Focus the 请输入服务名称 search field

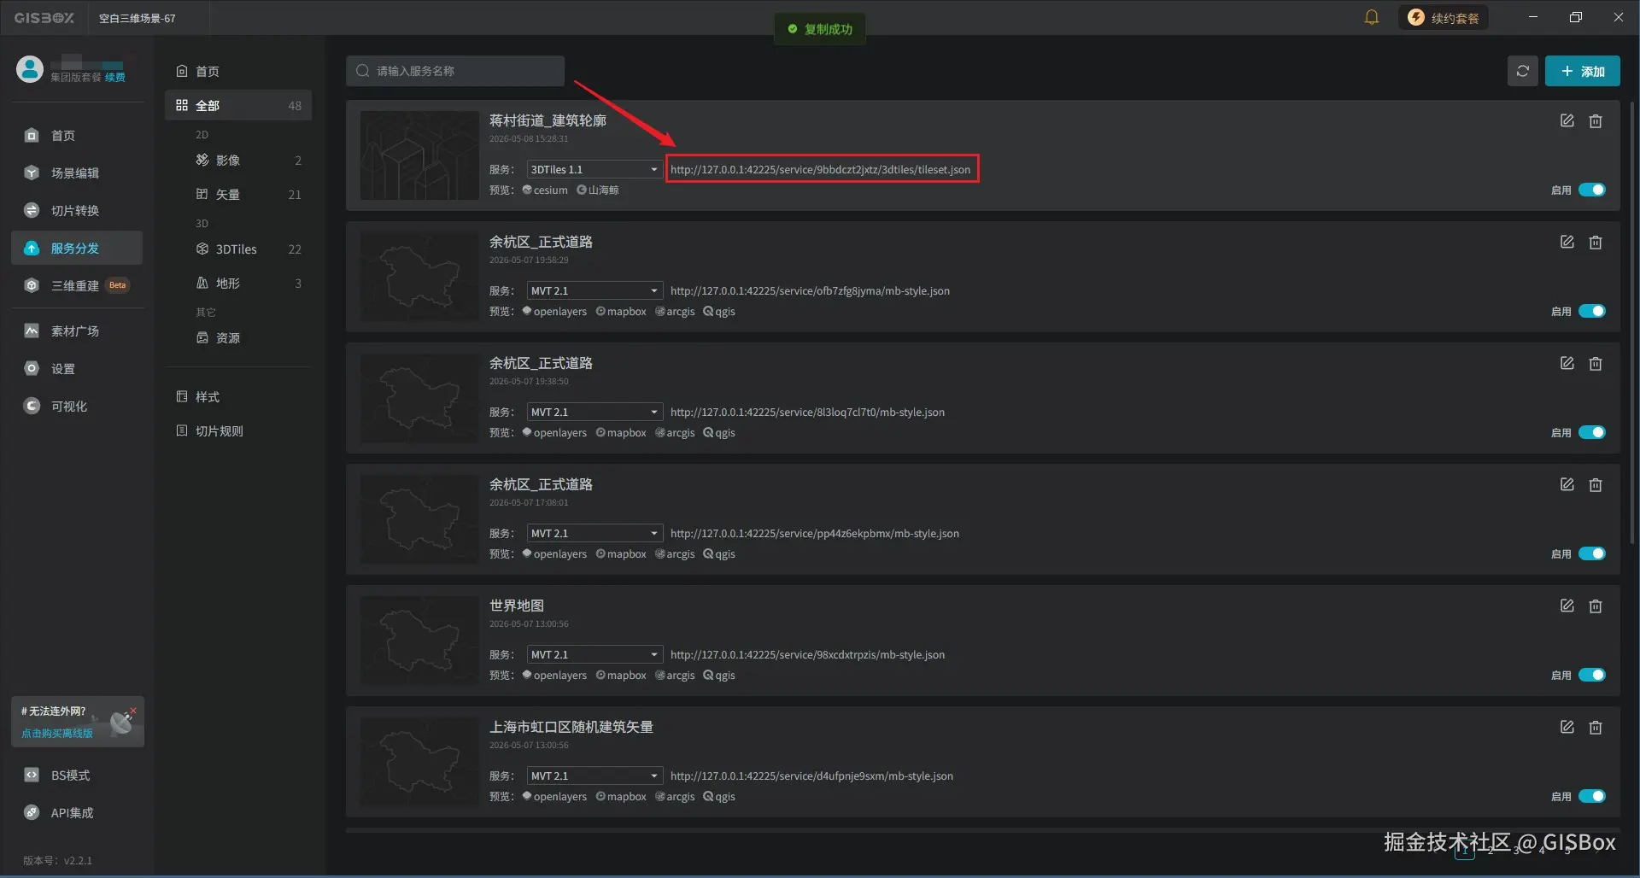455,71
